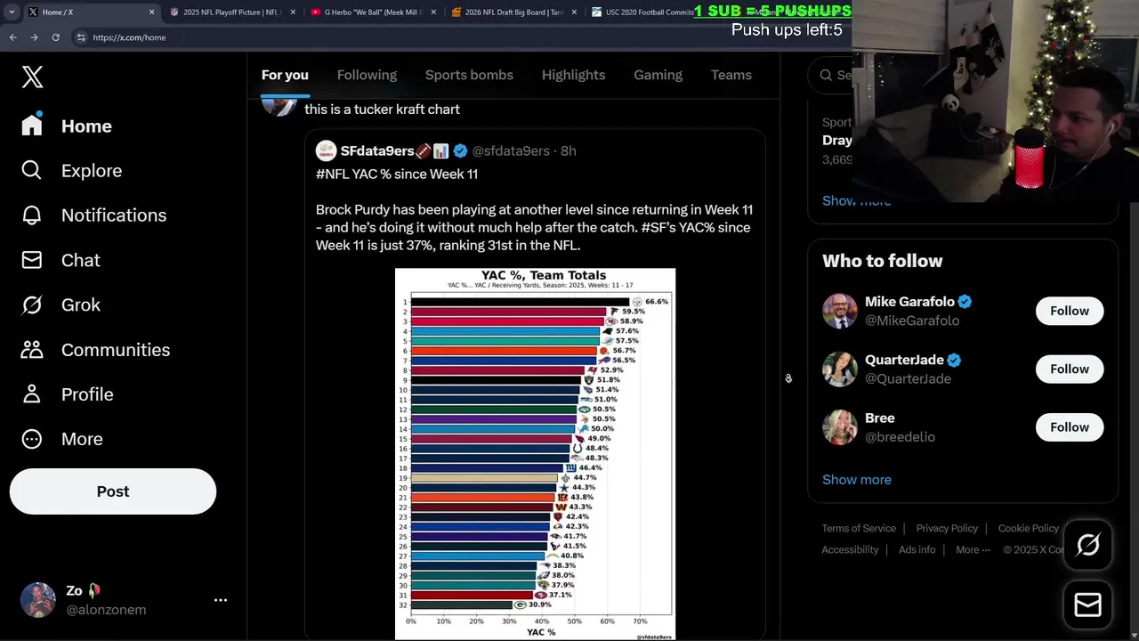
Task: Switch to Sports bombs tab
Action: [469, 75]
